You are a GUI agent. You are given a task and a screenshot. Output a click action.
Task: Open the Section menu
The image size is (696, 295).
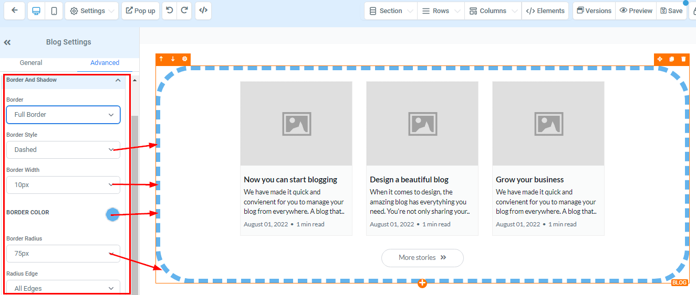(391, 10)
